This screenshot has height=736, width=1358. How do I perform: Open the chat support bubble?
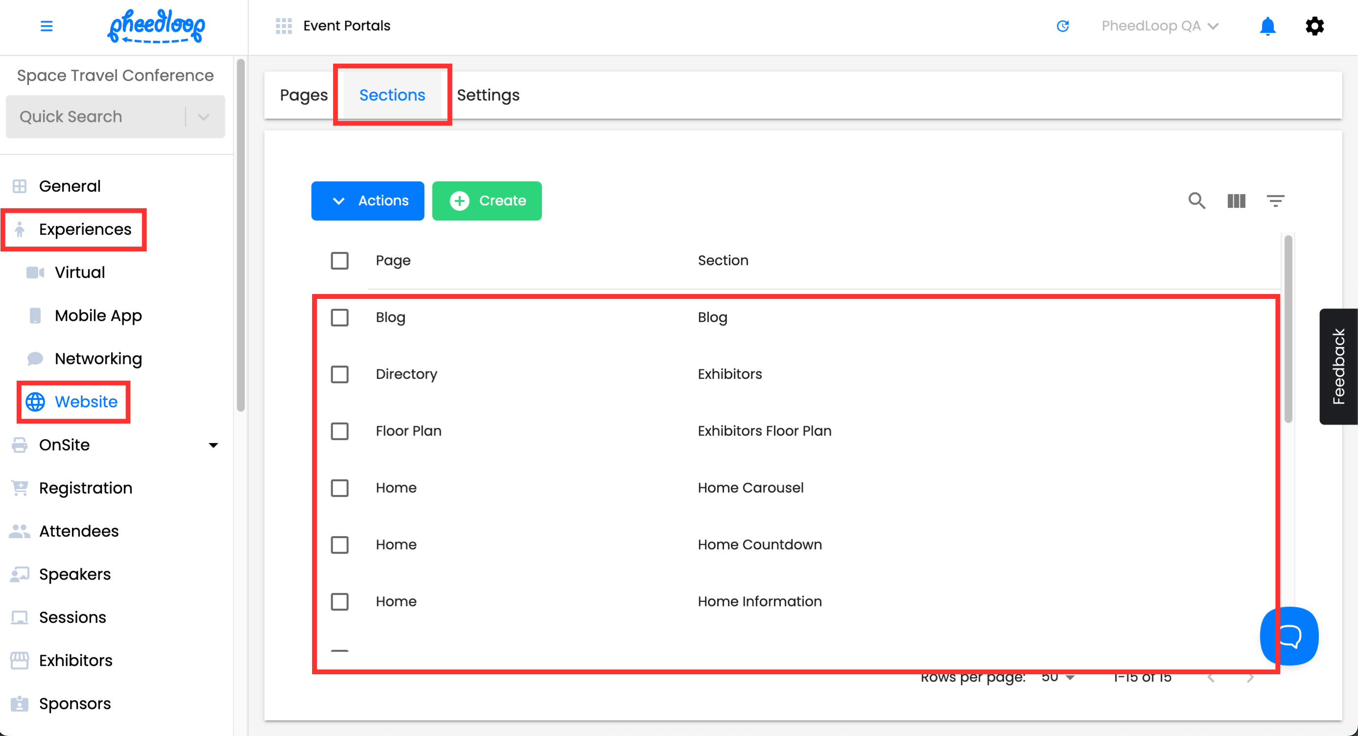point(1289,636)
